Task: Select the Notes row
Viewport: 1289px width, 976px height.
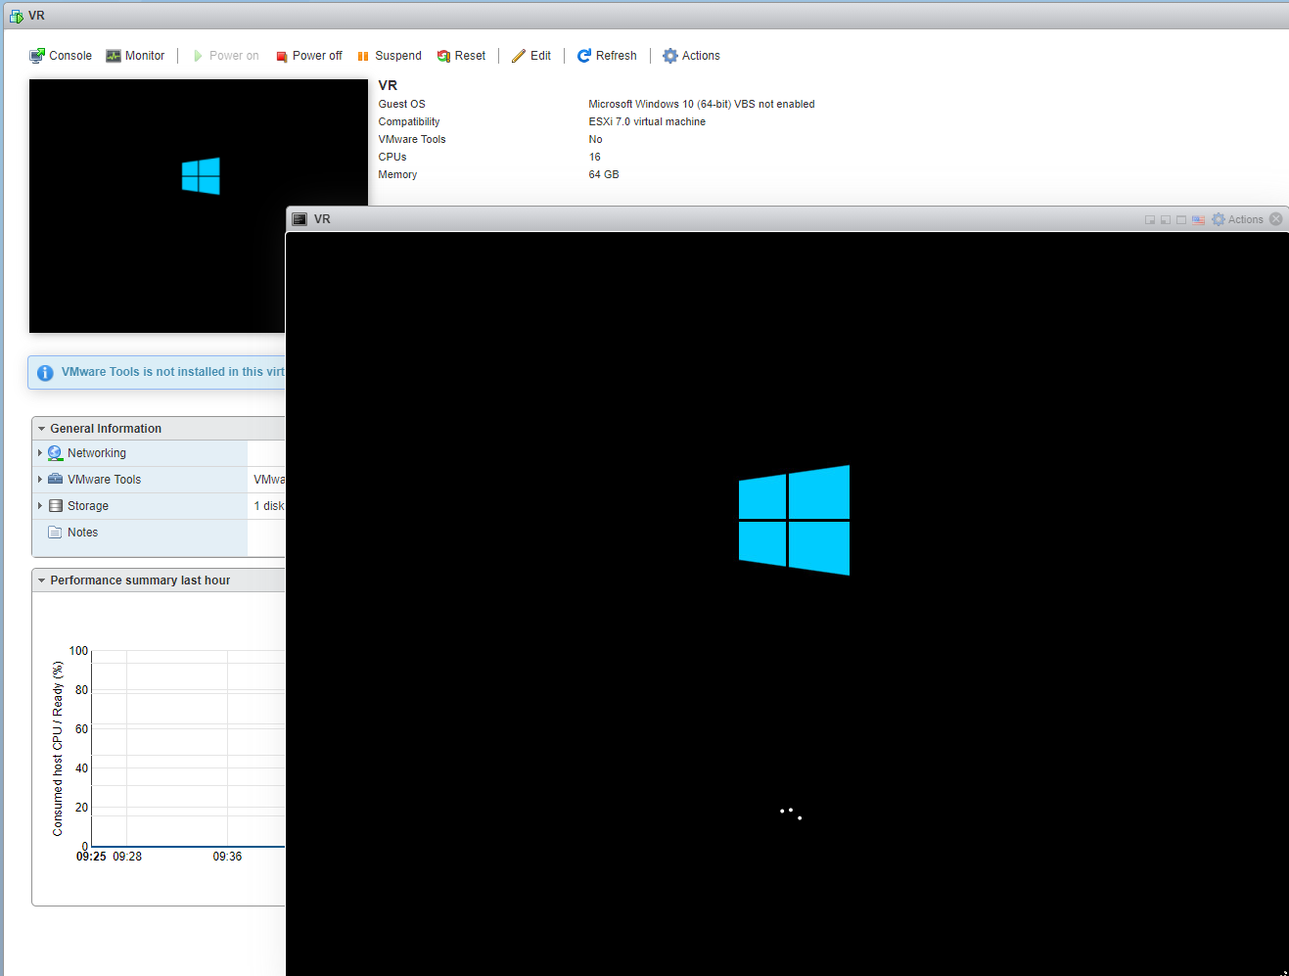Action: click(x=140, y=533)
